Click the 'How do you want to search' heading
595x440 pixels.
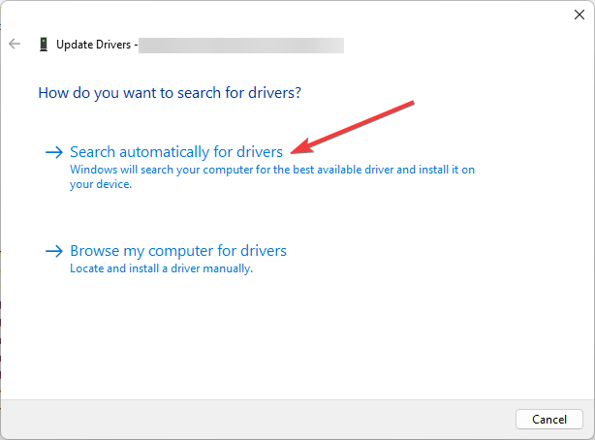(x=170, y=93)
